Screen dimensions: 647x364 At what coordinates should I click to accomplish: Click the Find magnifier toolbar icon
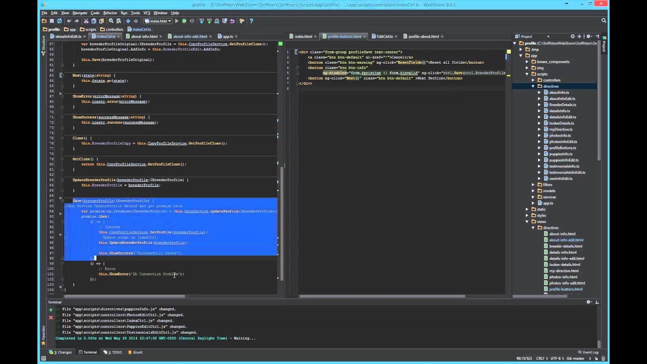[x=111, y=21]
